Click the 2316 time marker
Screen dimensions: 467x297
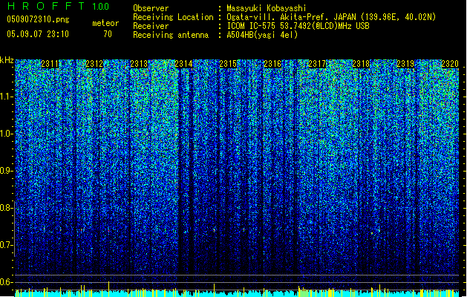pyautogui.click(x=272, y=64)
